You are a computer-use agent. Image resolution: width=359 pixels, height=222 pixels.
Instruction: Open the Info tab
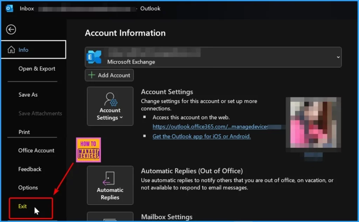tap(34, 50)
